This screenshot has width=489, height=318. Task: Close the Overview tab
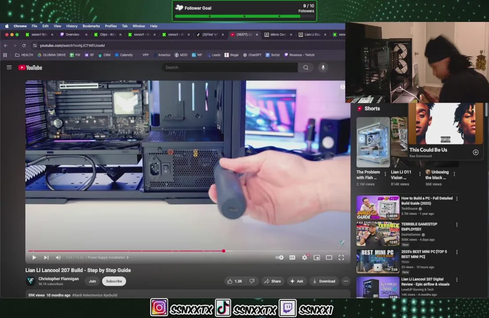(86, 35)
